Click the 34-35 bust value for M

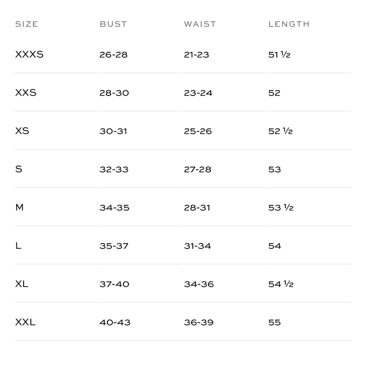click(114, 208)
